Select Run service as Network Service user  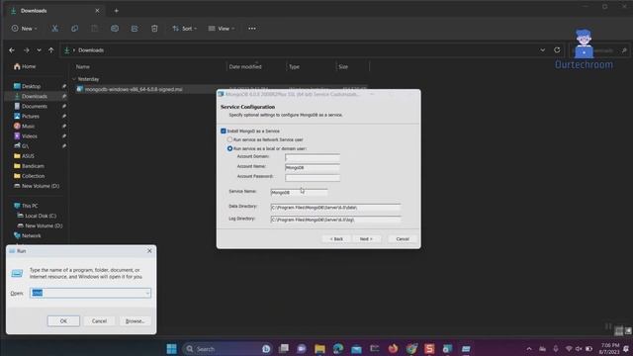pyautogui.click(x=229, y=139)
